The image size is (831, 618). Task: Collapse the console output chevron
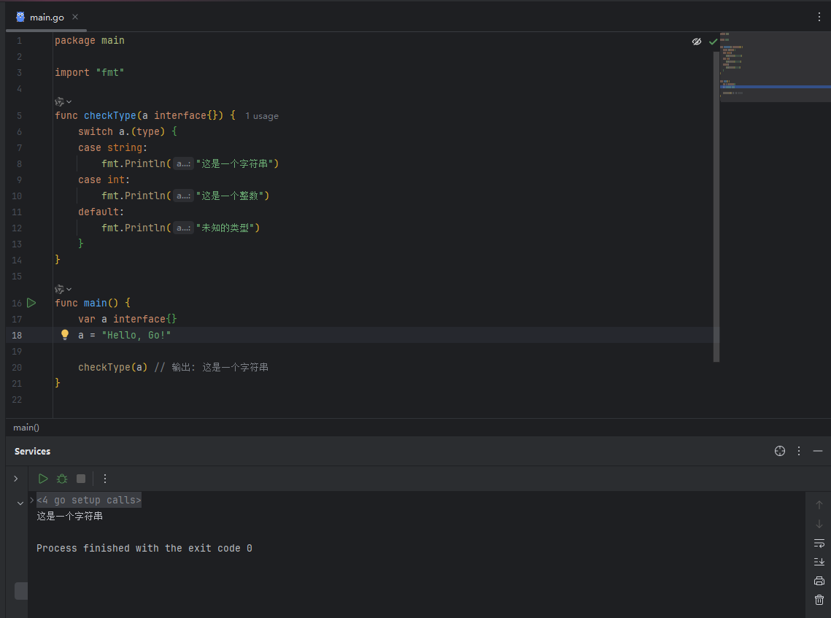click(x=20, y=503)
